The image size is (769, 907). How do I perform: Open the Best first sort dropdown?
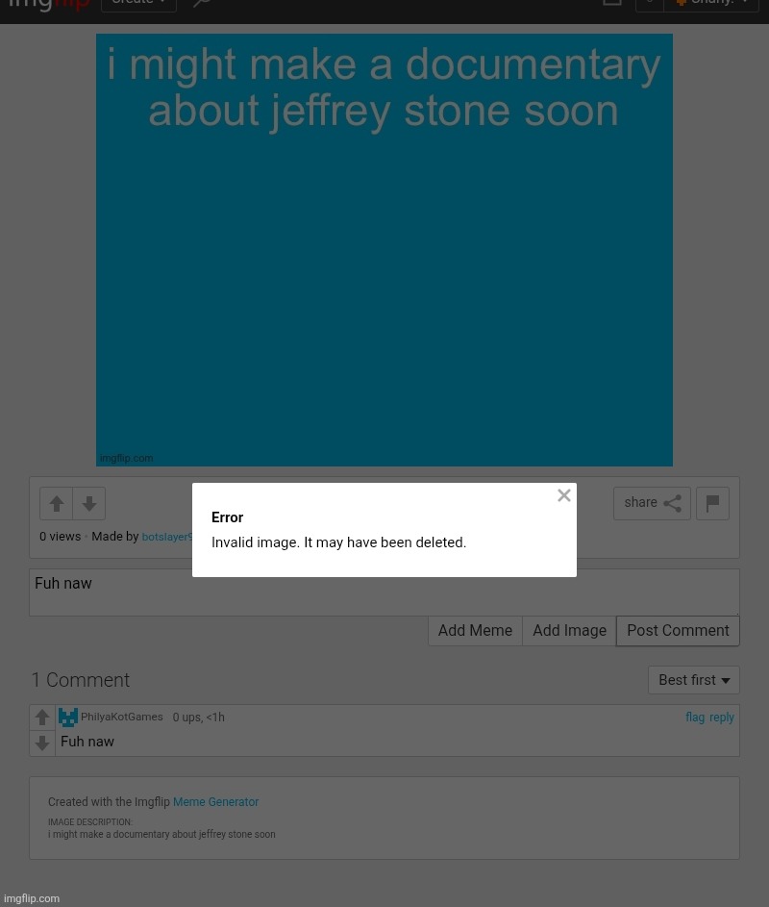click(694, 680)
